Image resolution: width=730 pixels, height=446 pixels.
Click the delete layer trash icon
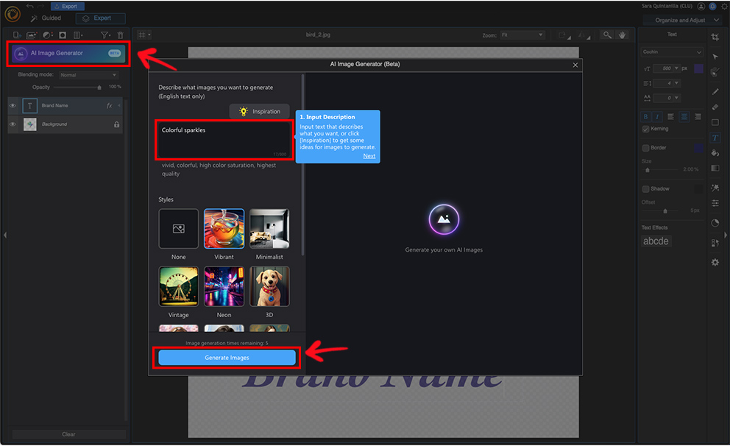point(120,35)
